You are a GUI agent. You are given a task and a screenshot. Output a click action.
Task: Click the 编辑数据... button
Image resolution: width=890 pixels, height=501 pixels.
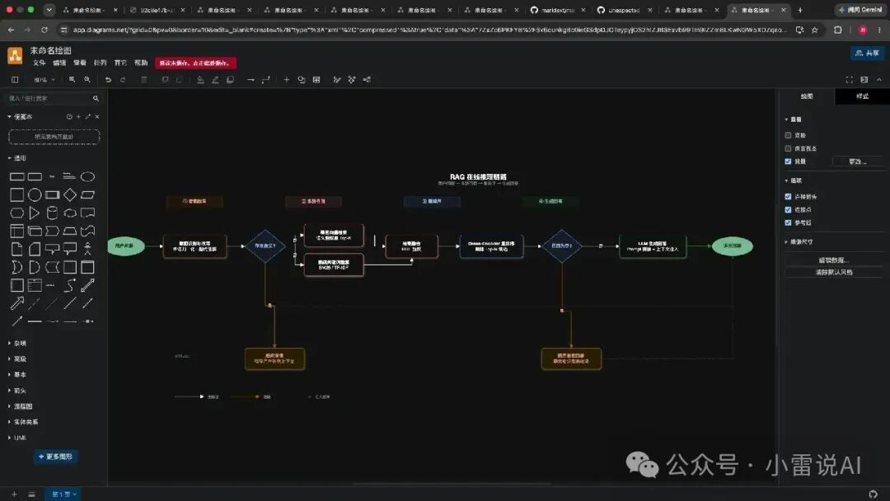pyautogui.click(x=833, y=260)
